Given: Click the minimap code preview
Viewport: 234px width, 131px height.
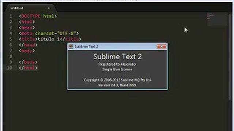Looking at the screenshot, I should coord(217,19).
